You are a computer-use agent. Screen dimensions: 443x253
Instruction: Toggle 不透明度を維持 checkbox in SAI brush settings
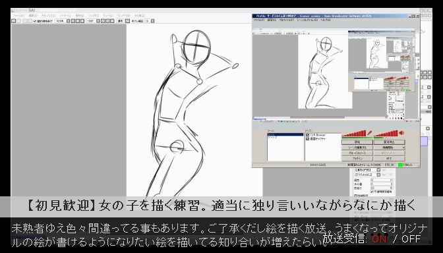pos(372,192)
